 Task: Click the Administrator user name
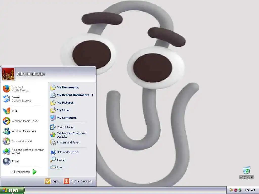coord(31,74)
